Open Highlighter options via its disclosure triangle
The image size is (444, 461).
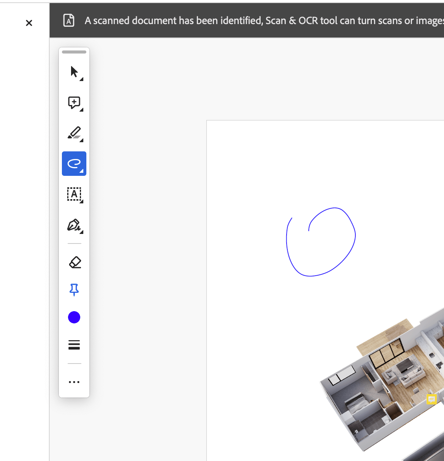81,140
